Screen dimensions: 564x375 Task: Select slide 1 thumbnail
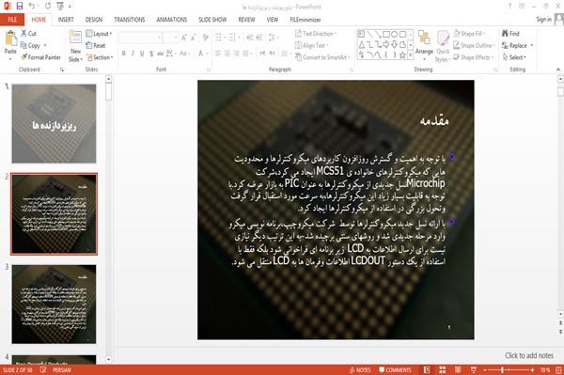click(54, 123)
